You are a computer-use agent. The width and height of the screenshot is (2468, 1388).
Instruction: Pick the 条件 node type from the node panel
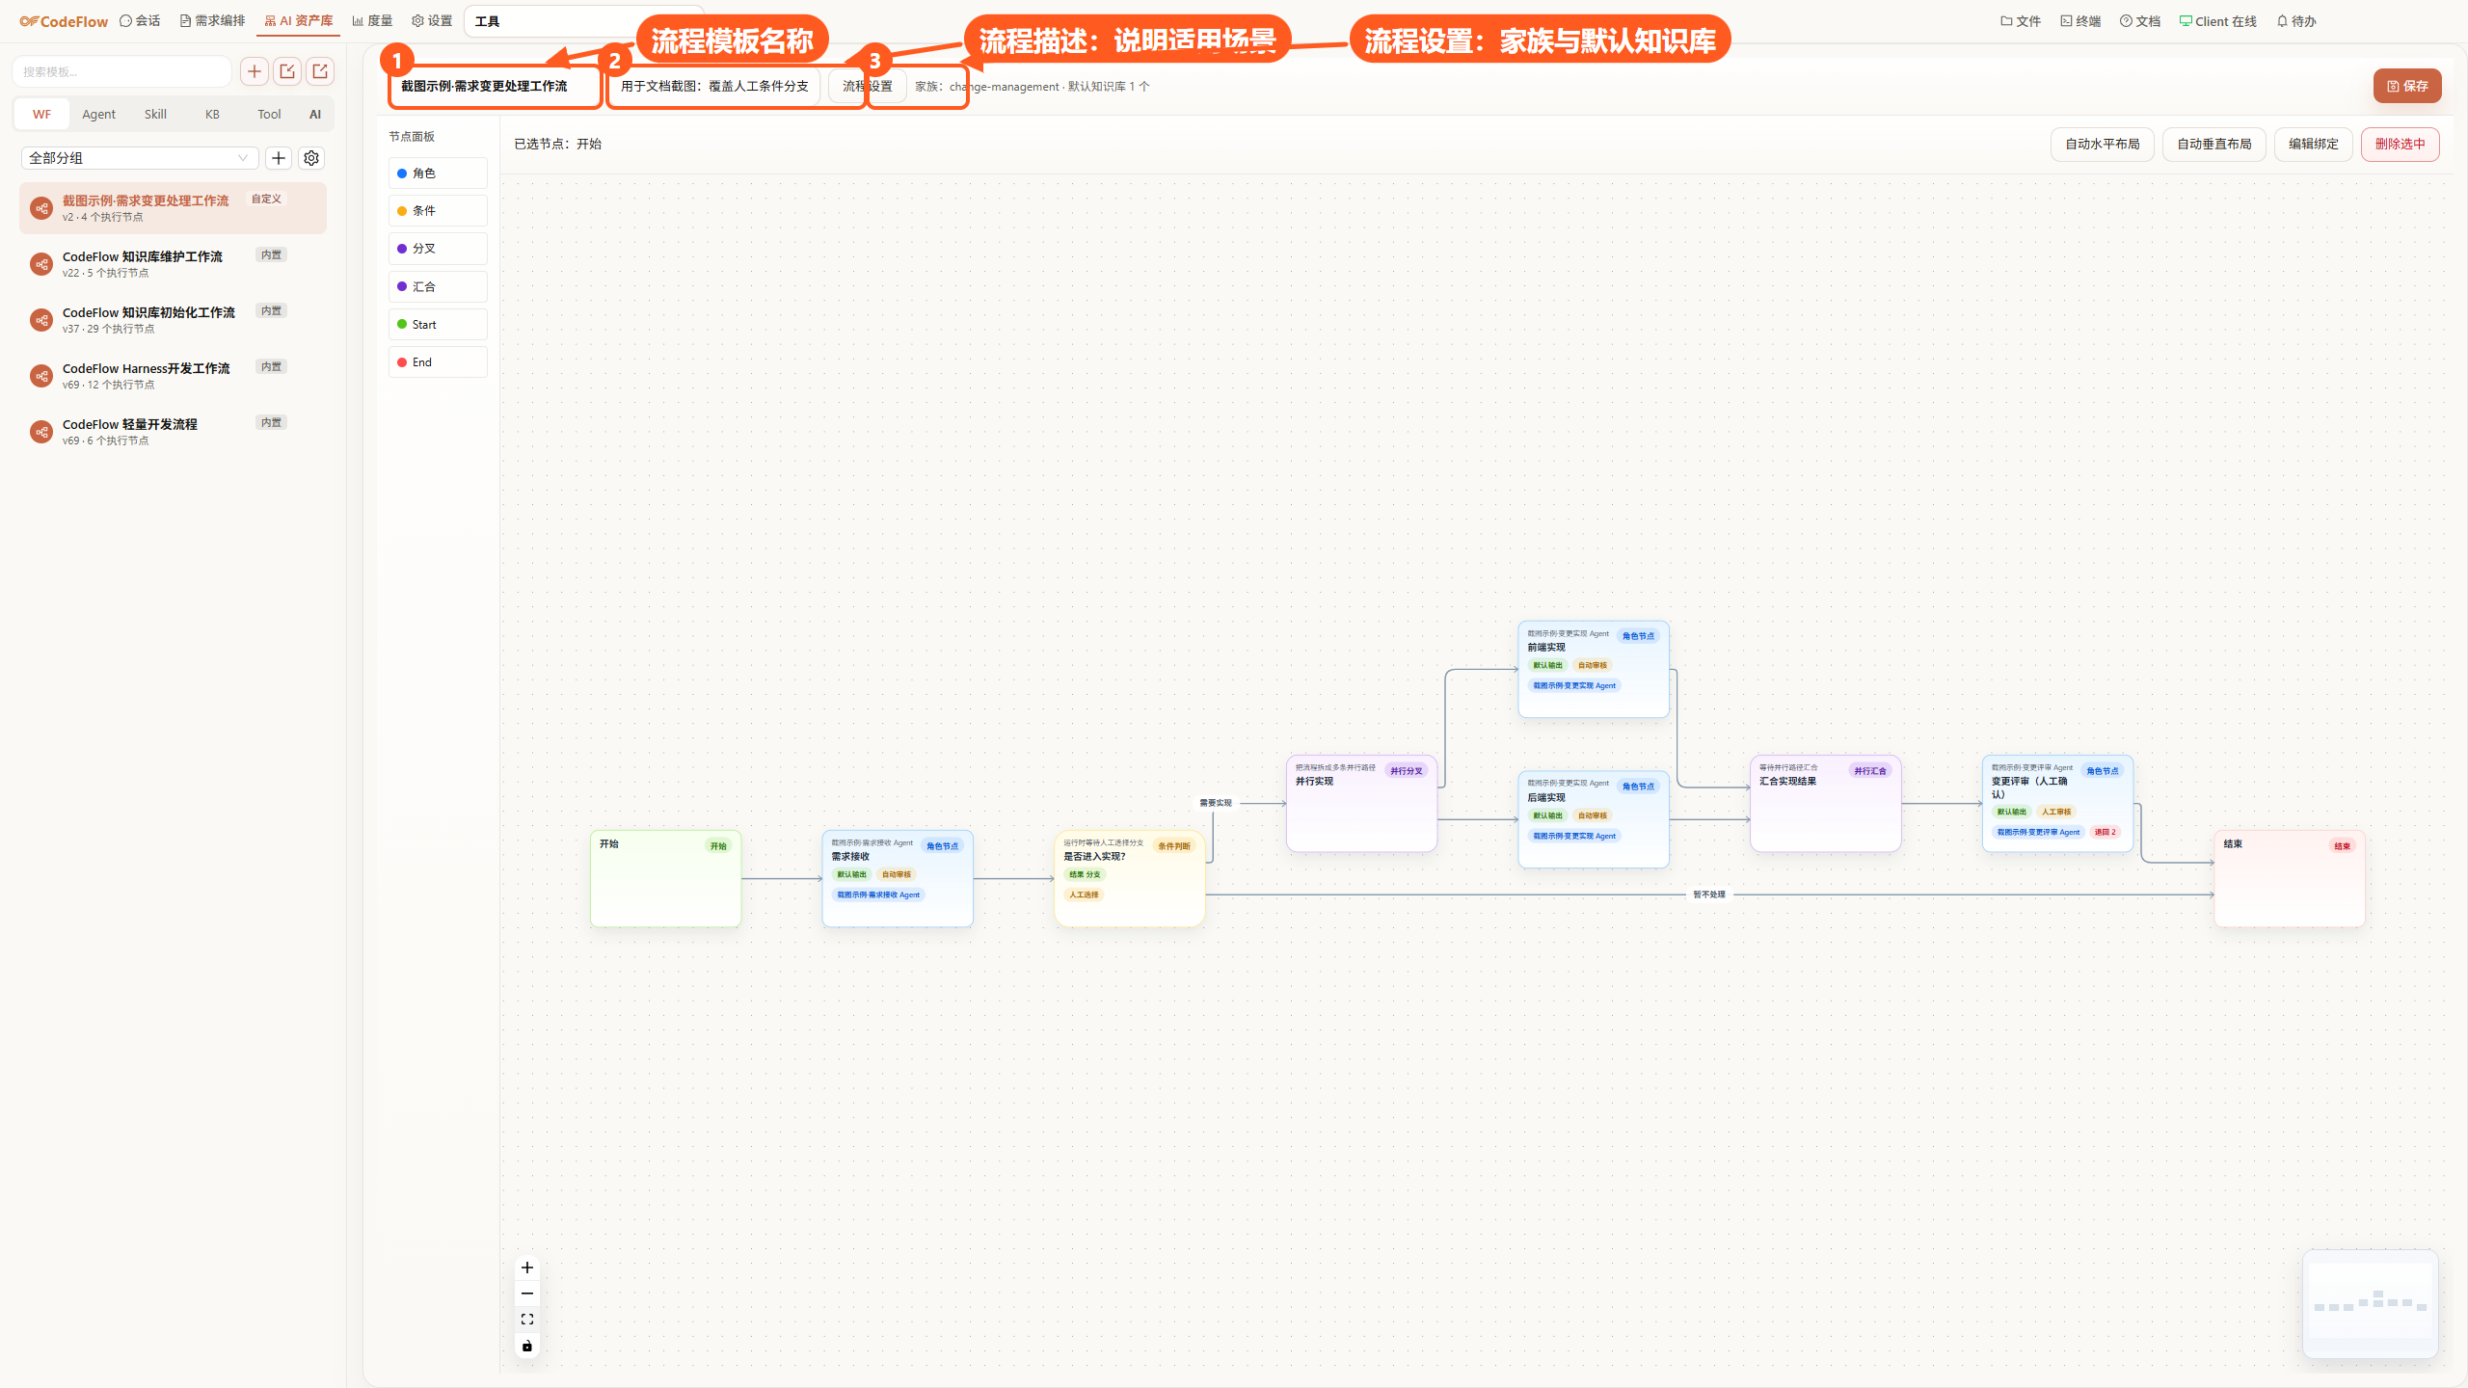pos(438,211)
